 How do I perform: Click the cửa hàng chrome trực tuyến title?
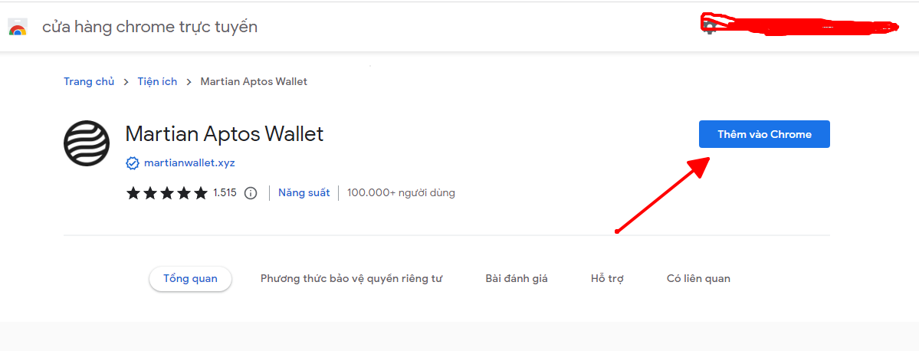(x=150, y=27)
